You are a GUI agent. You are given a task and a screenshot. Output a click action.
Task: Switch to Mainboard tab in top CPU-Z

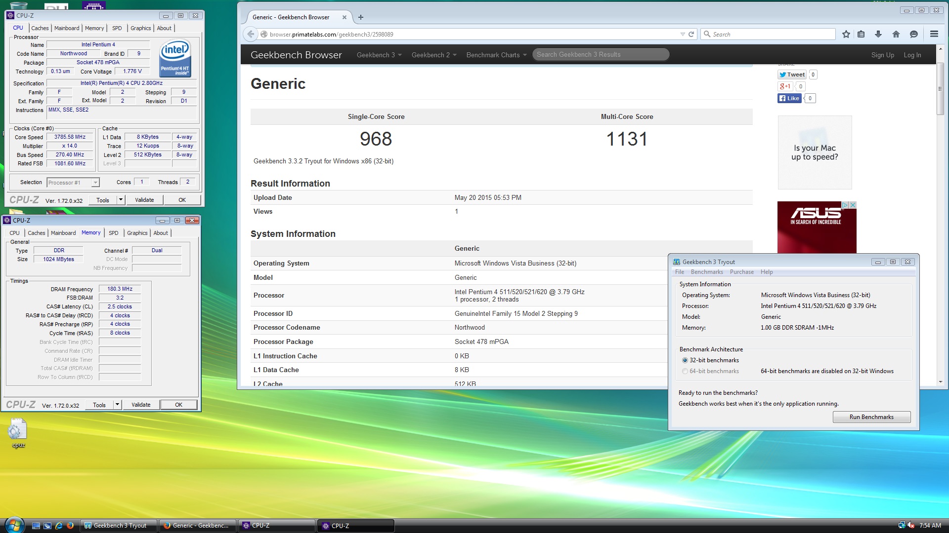click(x=67, y=28)
